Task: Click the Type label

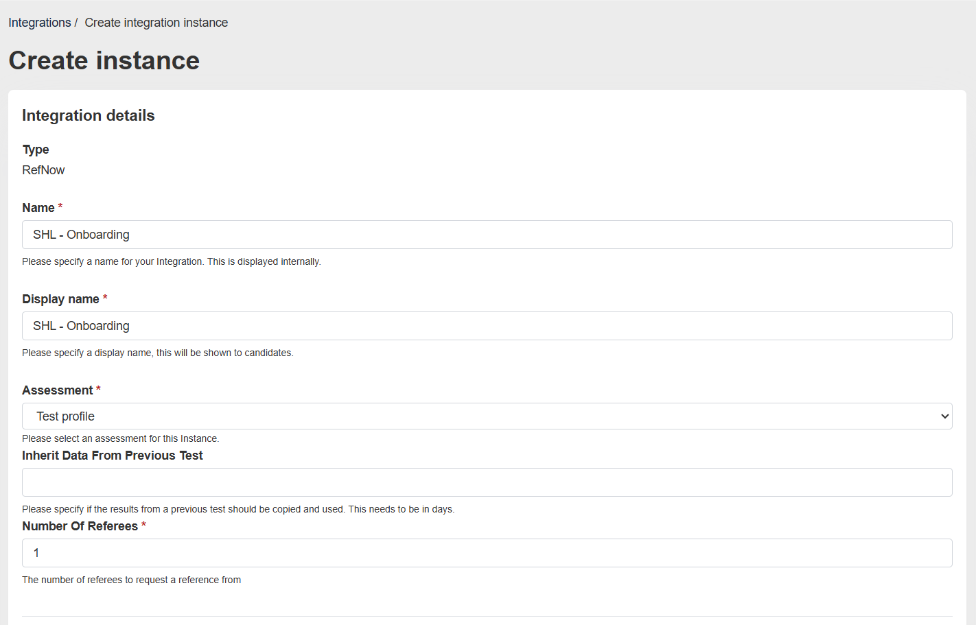Action: [36, 150]
